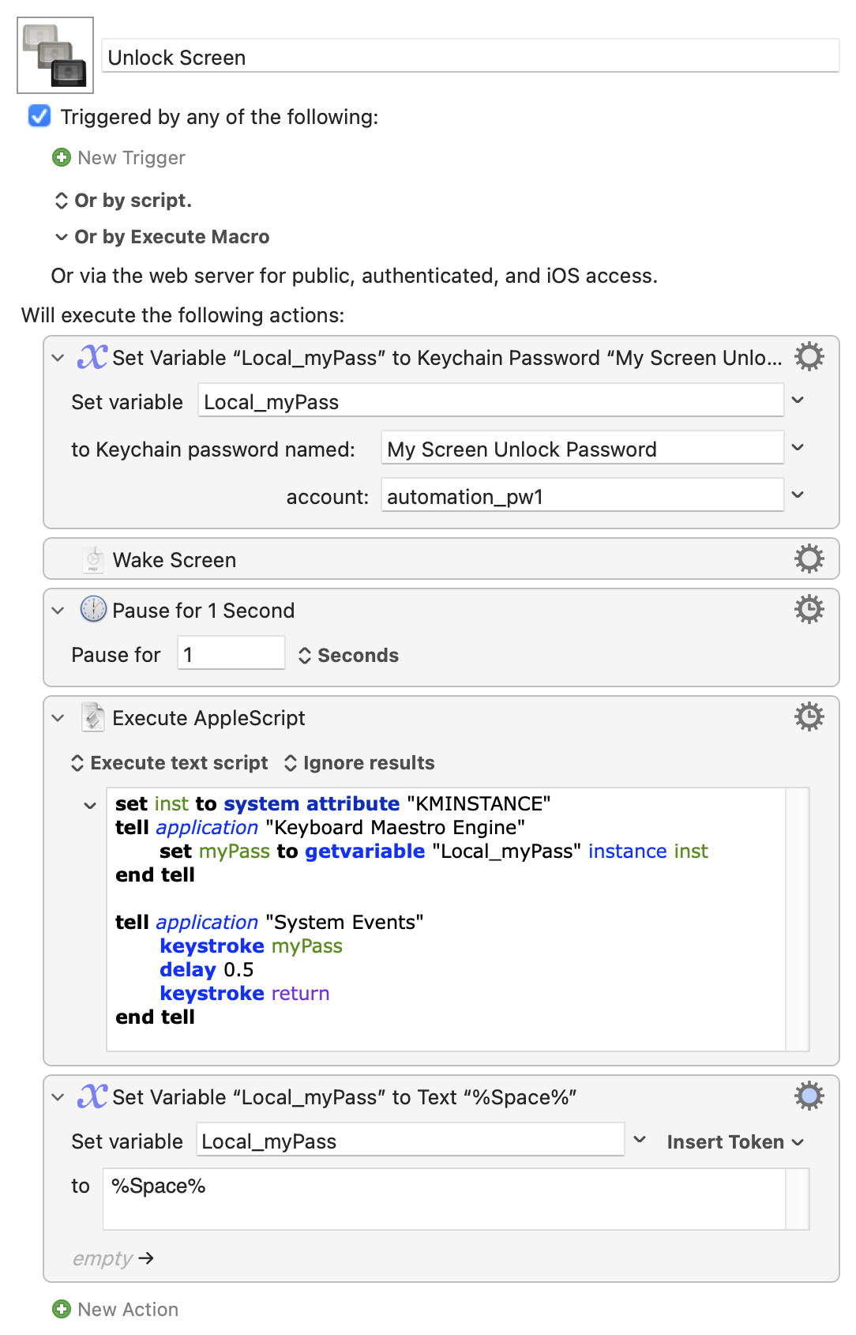The height and width of the screenshot is (1335, 856).
Task: Open gear menu for Keychain Password action
Action: coord(809,357)
